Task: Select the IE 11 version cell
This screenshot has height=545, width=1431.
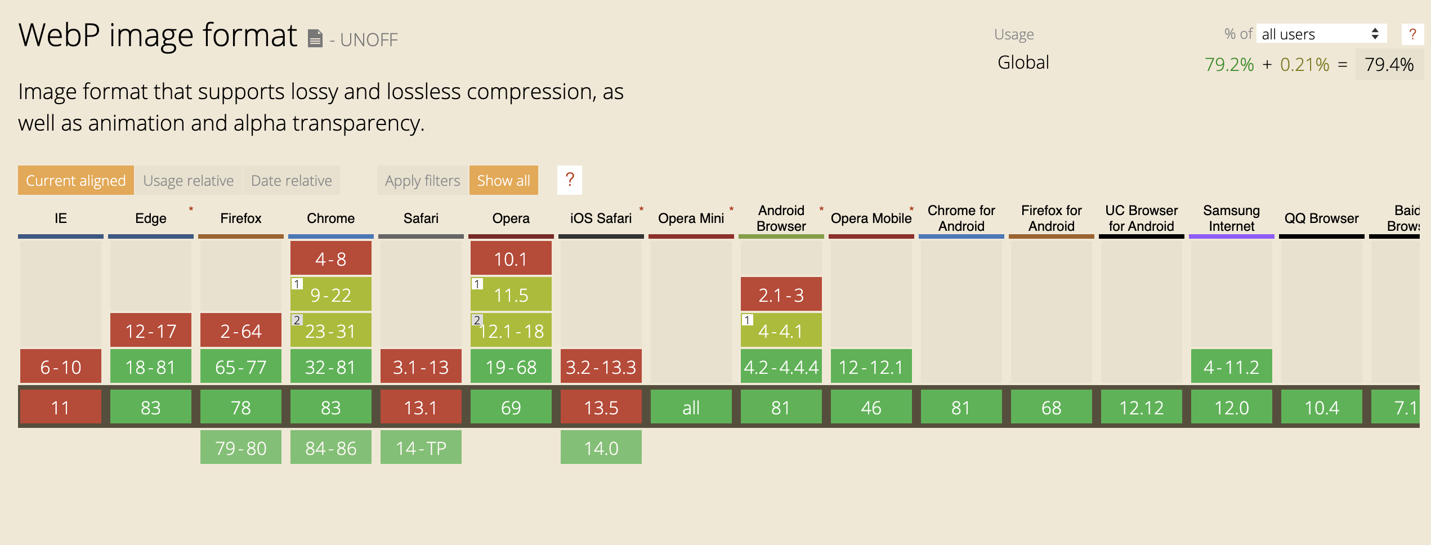Action: click(60, 406)
